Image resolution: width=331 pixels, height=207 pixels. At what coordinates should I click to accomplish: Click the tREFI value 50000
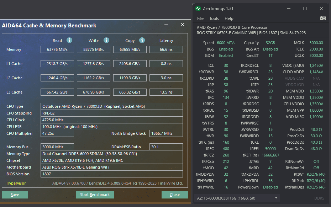[x=270, y=149]
